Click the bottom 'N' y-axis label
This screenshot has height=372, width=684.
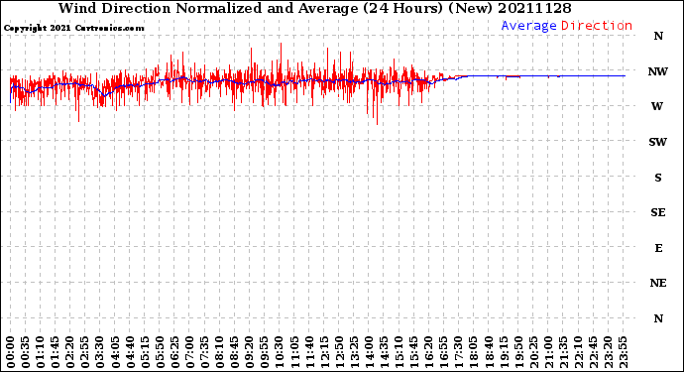tap(658, 318)
